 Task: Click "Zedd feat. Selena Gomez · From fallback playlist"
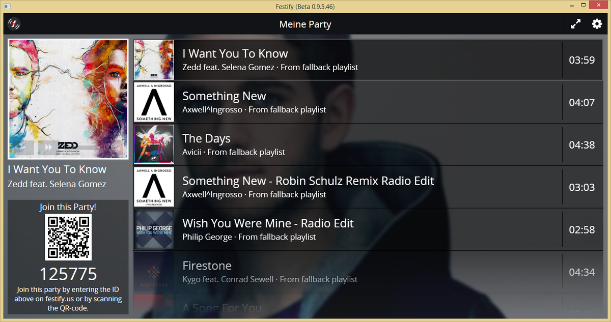(x=270, y=67)
